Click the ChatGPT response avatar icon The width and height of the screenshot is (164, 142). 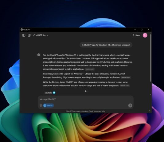pos(39,55)
